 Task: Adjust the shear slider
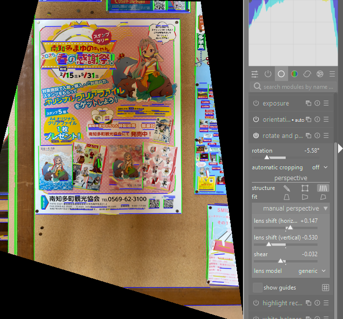click(x=286, y=261)
